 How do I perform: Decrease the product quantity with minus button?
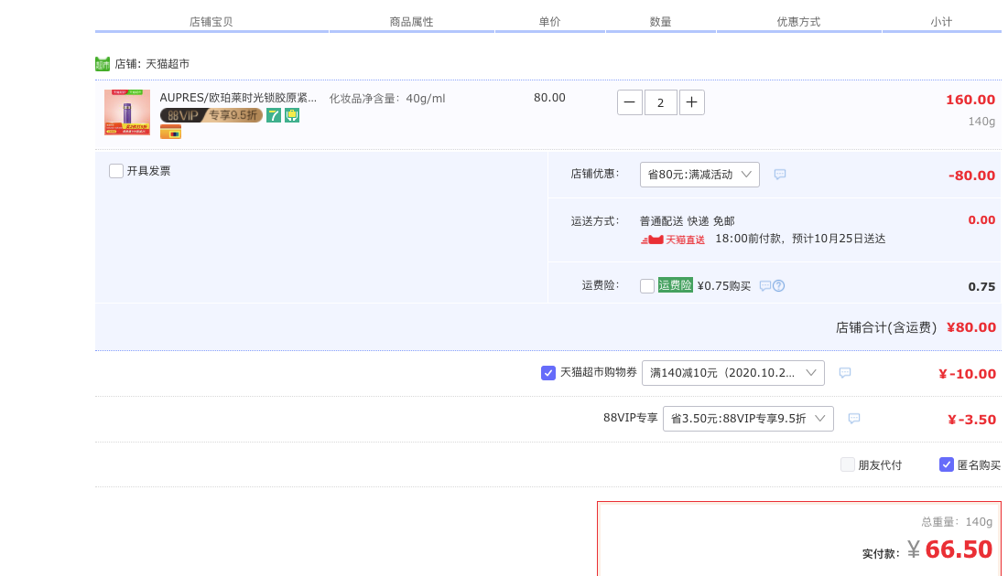pyautogui.click(x=629, y=102)
